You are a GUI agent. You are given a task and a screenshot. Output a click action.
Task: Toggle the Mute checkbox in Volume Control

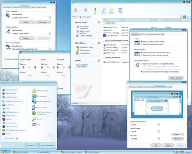coord(58,89)
